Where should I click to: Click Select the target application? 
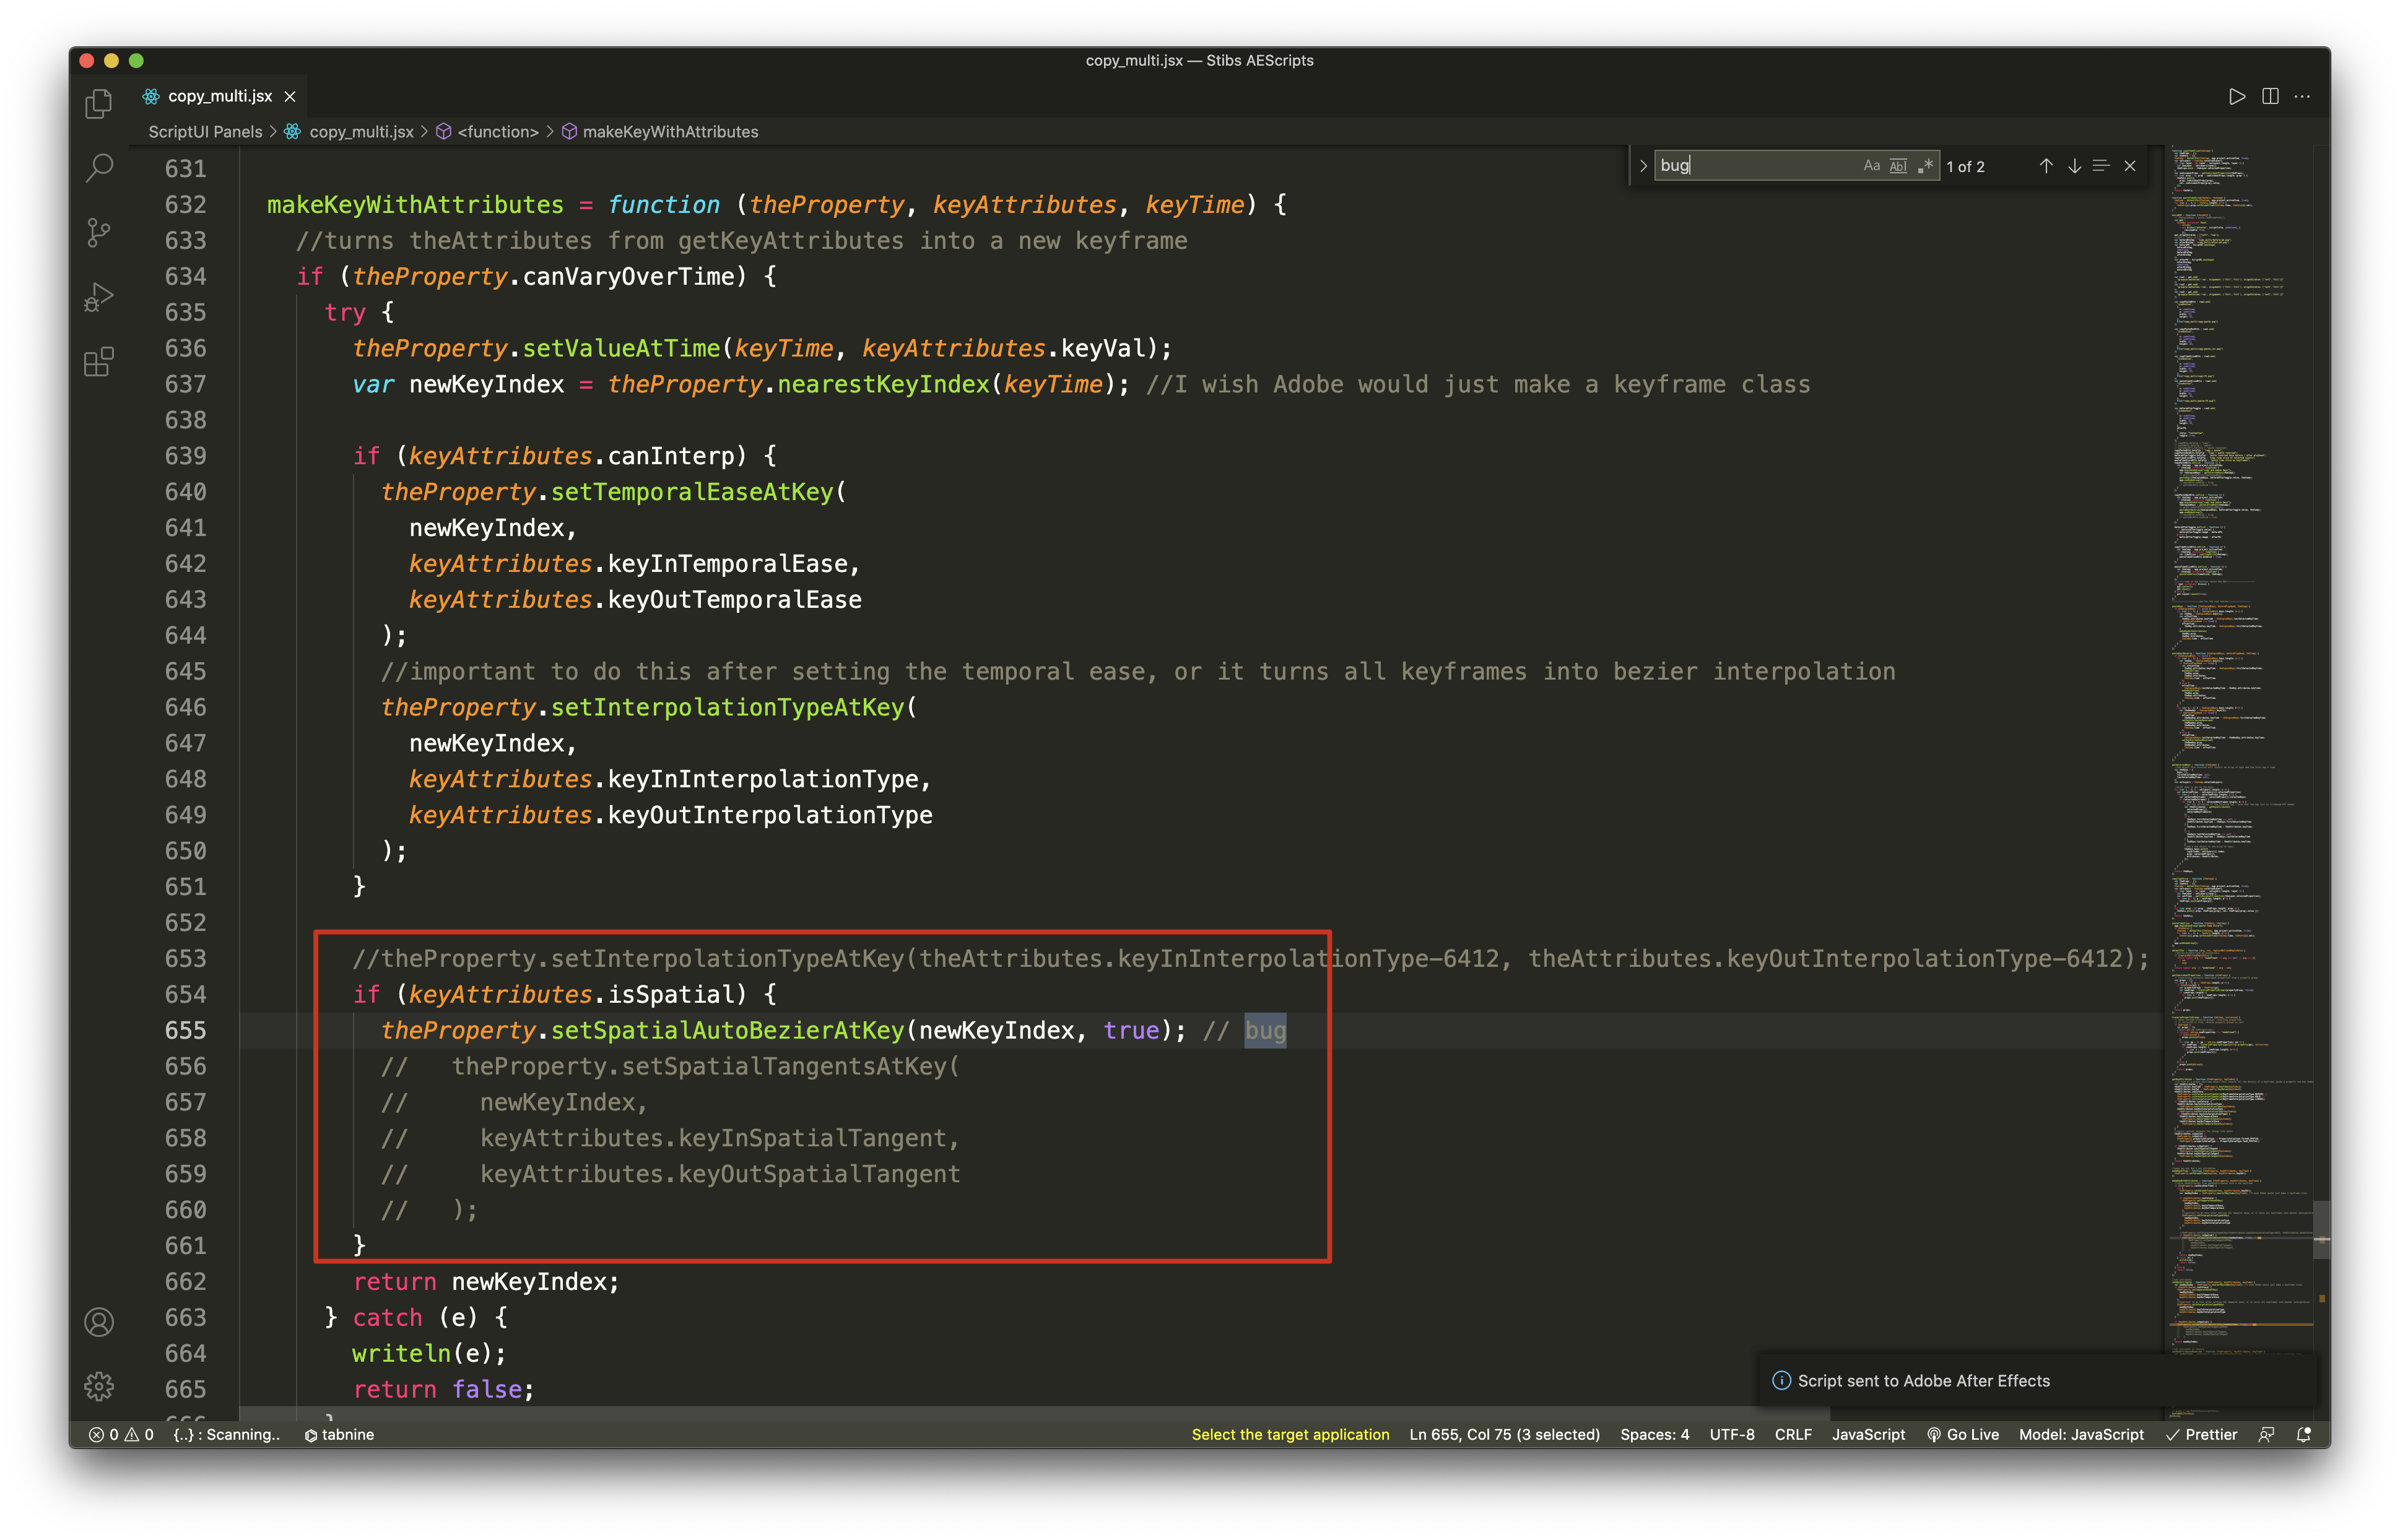pyautogui.click(x=1290, y=1434)
